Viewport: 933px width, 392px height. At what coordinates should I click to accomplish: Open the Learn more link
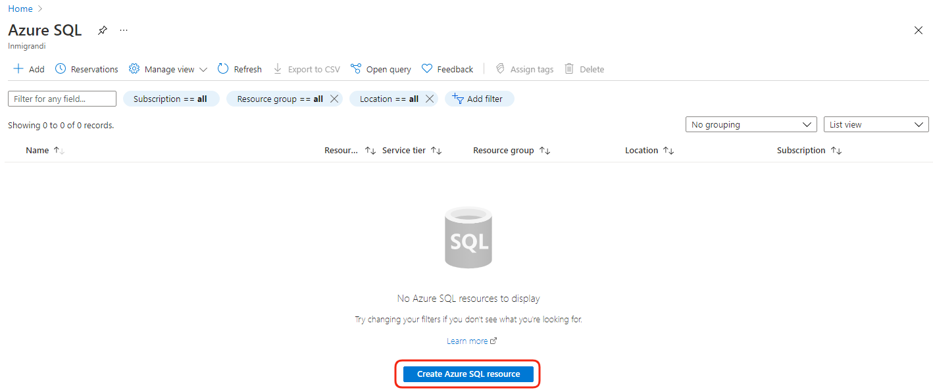[472, 341]
